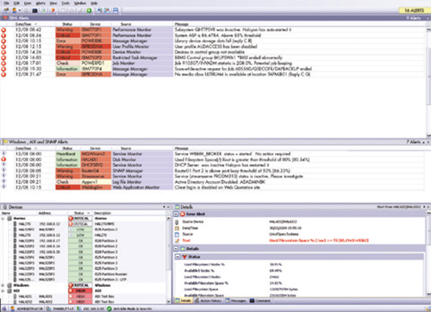
Task: Sort Devices list by Status column dropdown
Action: [x=88, y=213]
